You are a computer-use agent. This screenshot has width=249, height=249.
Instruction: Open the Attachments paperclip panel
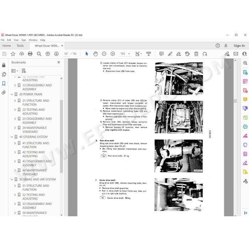click(x=4, y=92)
